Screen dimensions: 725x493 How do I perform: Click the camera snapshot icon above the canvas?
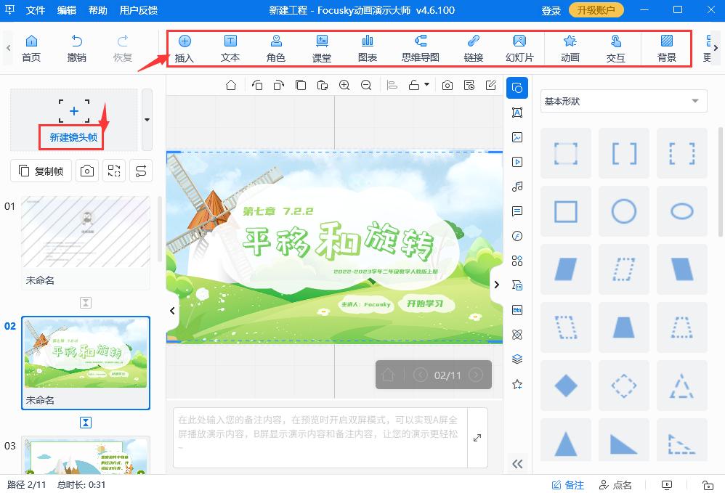click(x=446, y=85)
